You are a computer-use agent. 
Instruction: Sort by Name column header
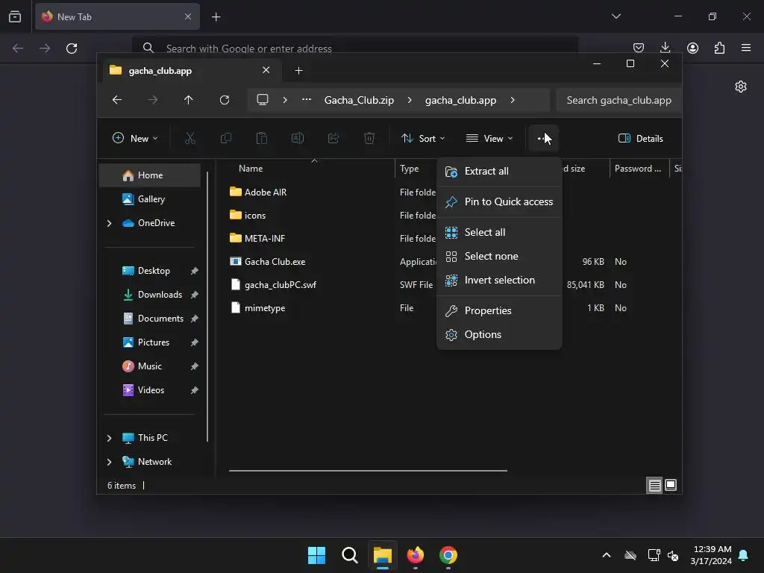(251, 169)
